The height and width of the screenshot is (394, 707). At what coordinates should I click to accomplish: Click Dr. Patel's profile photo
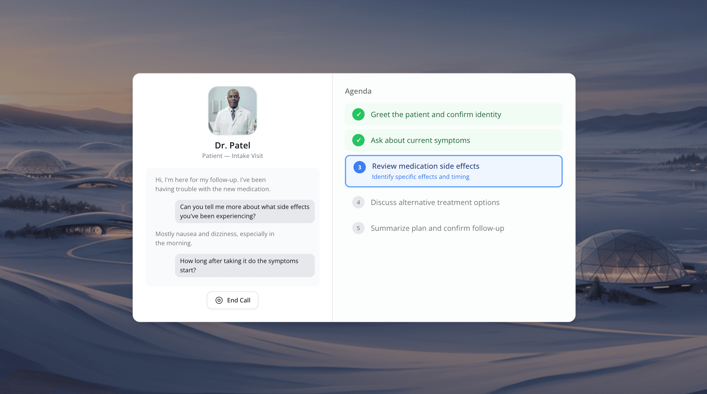point(233,111)
